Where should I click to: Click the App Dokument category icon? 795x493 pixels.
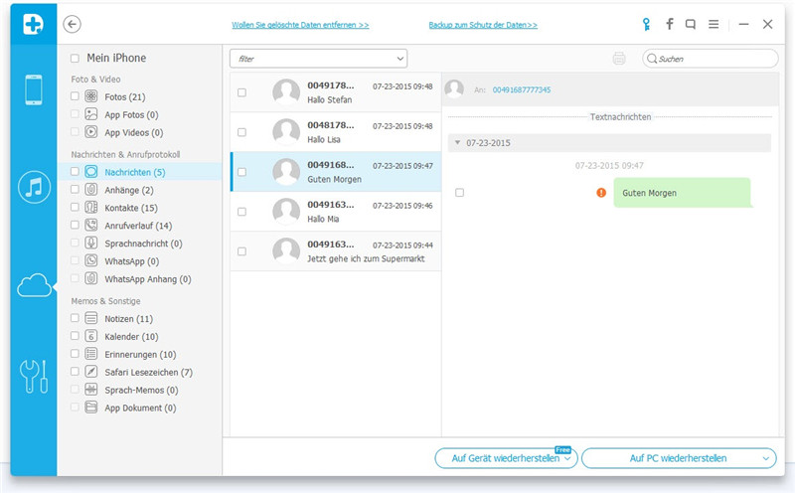(91, 408)
